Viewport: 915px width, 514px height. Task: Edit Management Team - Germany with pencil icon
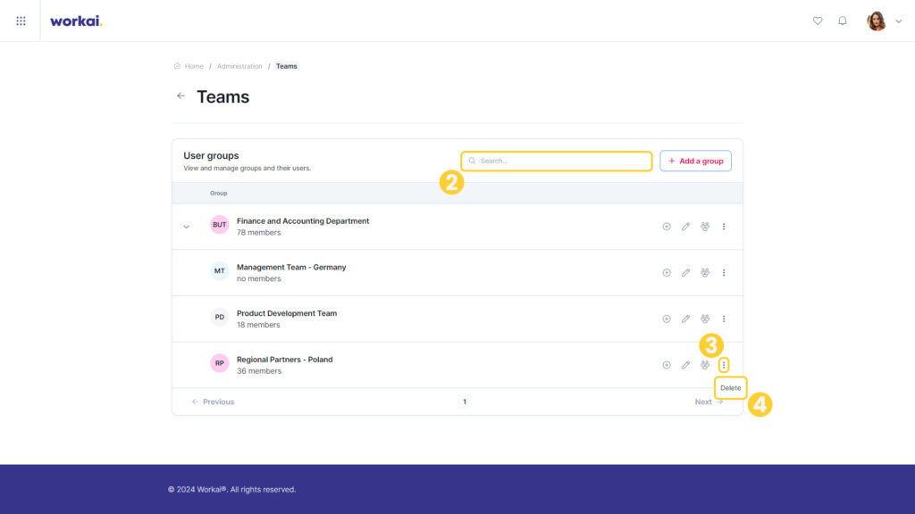(685, 273)
